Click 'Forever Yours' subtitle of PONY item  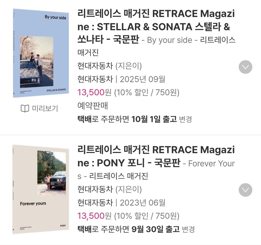211,163
